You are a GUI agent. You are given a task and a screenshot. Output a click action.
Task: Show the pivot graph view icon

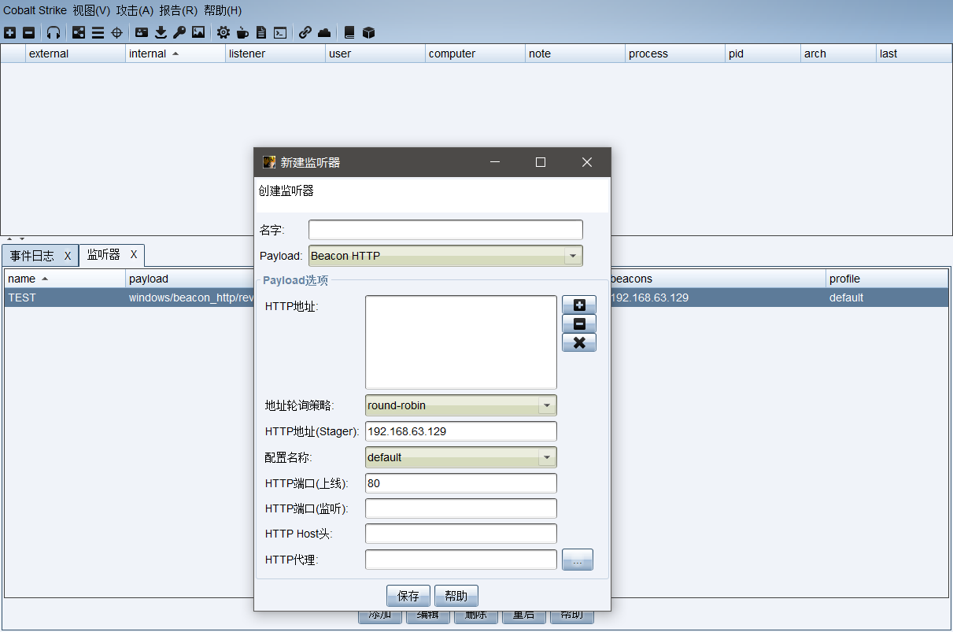[x=79, y=33]
